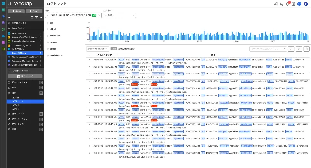Image resolution: width=311 pixels, height=168 pixels.
Task: Select the blue cube icon in far-left rail
Action: [x=3, y=16]
